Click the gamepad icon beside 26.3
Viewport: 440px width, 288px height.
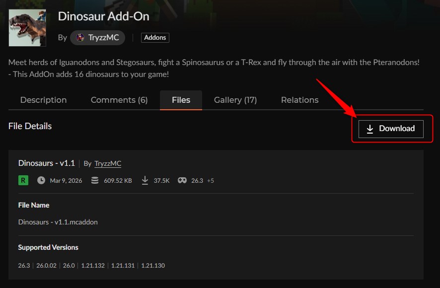(x=182, y=180)
